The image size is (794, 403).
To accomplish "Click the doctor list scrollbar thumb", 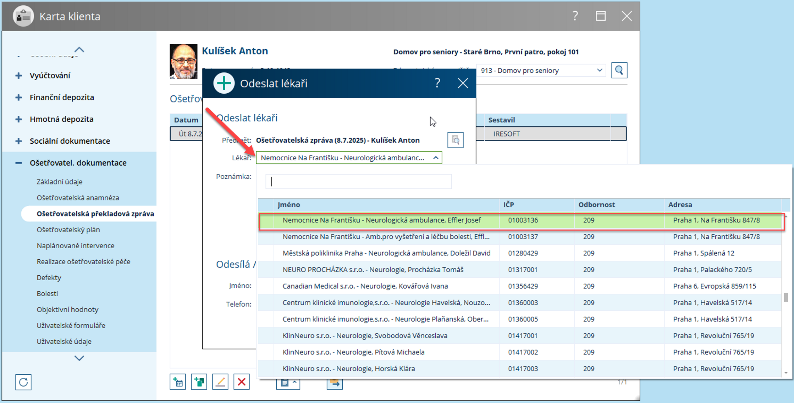I will pyautogui.click(x=786, y=297).
